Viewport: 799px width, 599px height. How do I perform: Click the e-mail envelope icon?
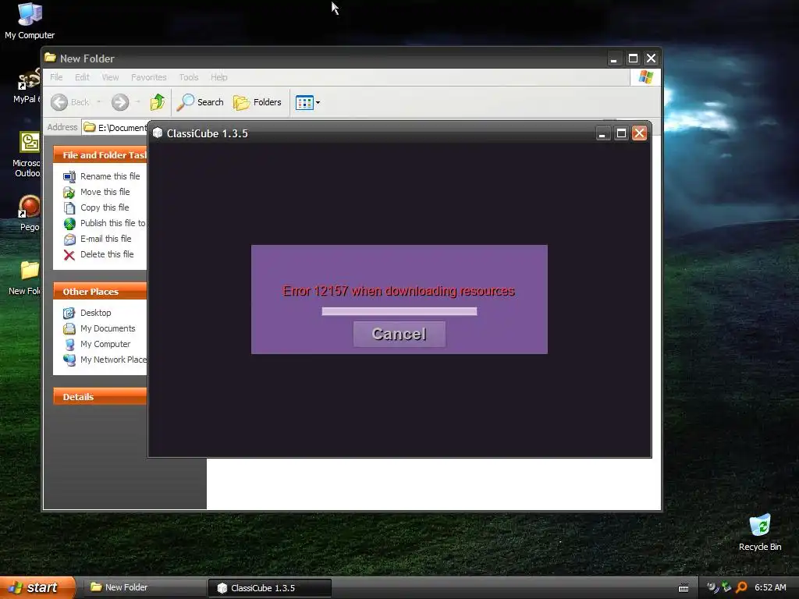tap(69, 239)
